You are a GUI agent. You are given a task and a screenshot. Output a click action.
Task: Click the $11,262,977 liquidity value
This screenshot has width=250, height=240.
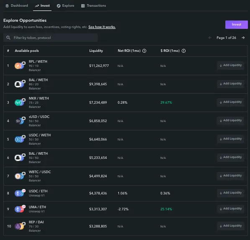[x=99, y=66]
